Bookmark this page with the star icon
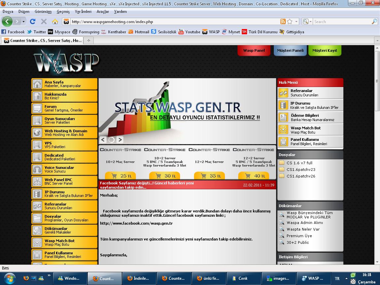380x285 pixels. point(290,21)
